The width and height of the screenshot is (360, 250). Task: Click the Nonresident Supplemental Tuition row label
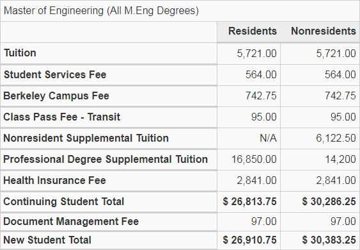pyautogui.click(x=86, y=138)
